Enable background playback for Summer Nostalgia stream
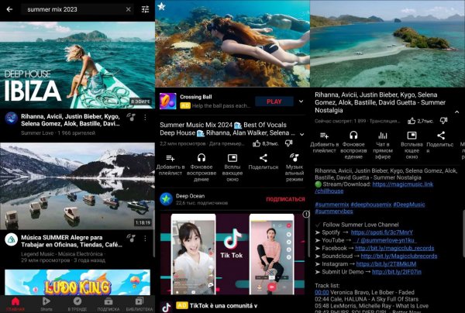 click(353, 145)
